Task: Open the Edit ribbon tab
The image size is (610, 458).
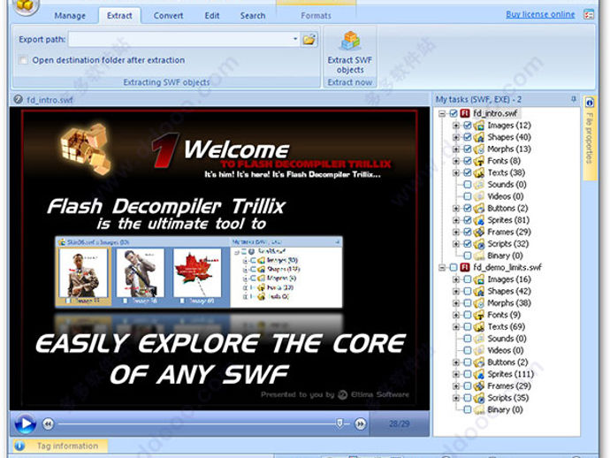Action: pyautogui.click(x=212, y=16)
